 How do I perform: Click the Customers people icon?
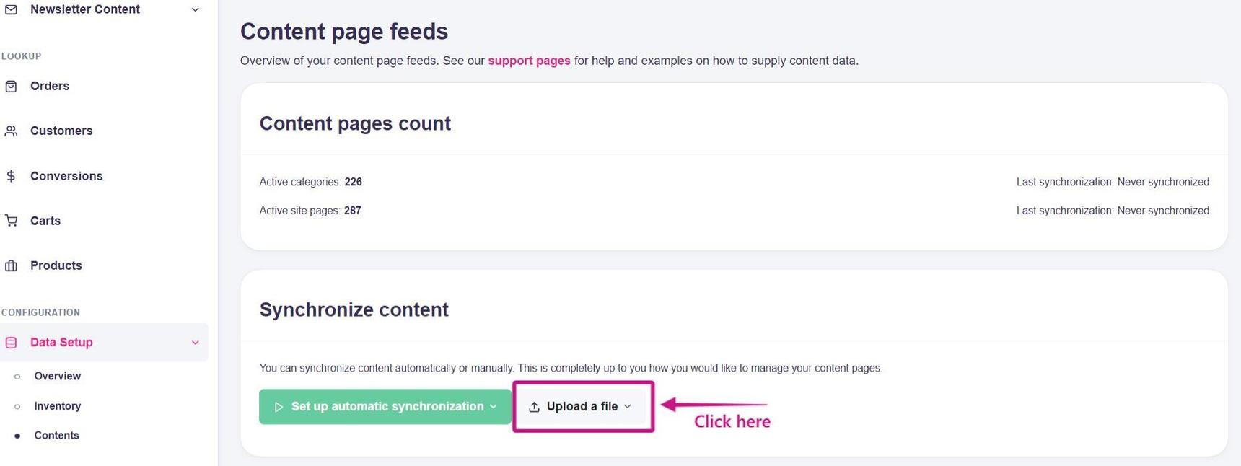click(11, 131)
